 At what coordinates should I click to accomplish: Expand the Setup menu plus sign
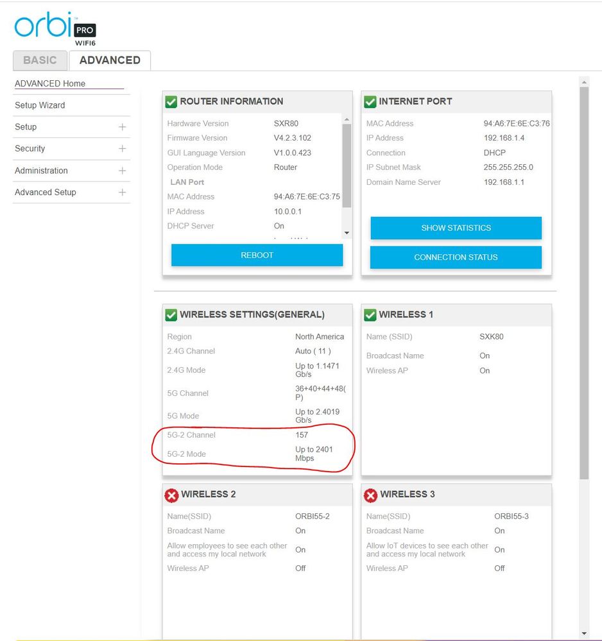pos(122,127)
